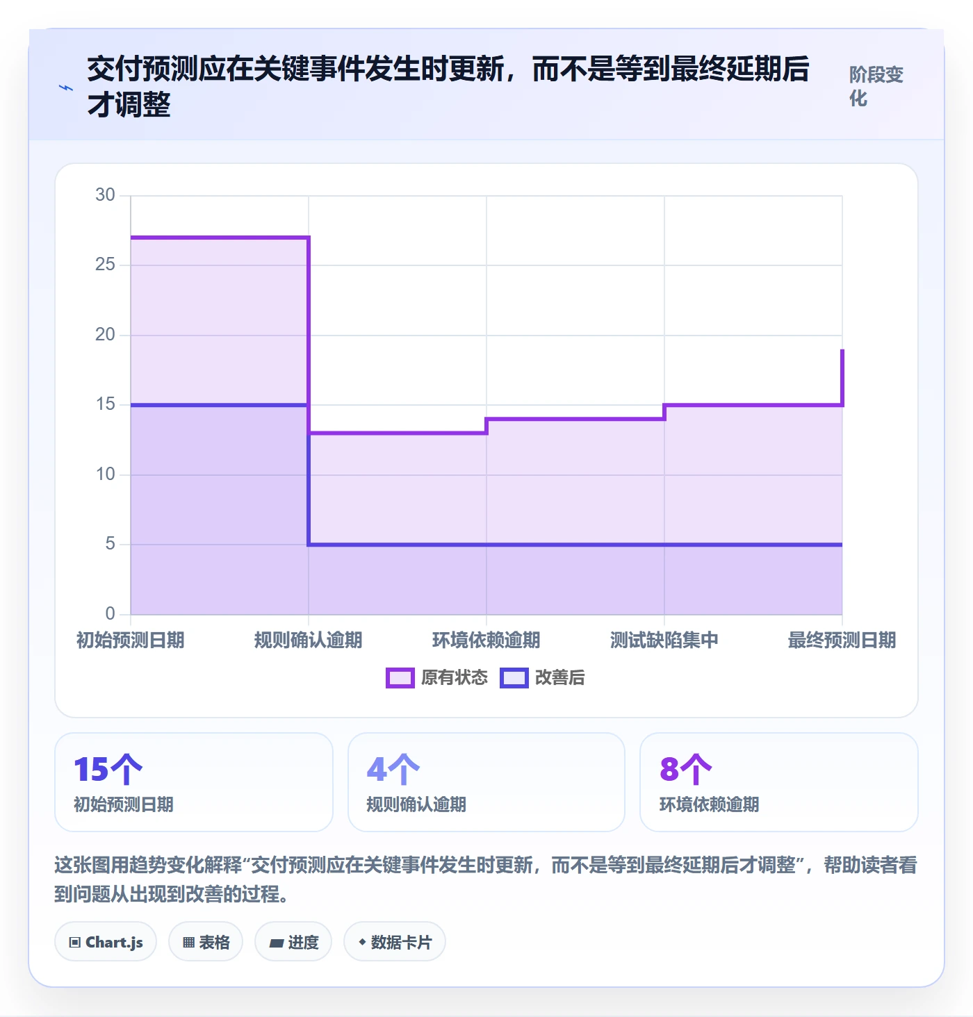Viewport: 973px width, 1017px height.
Task: Toggle the 改善后 legend item
Action: point(543,677)
